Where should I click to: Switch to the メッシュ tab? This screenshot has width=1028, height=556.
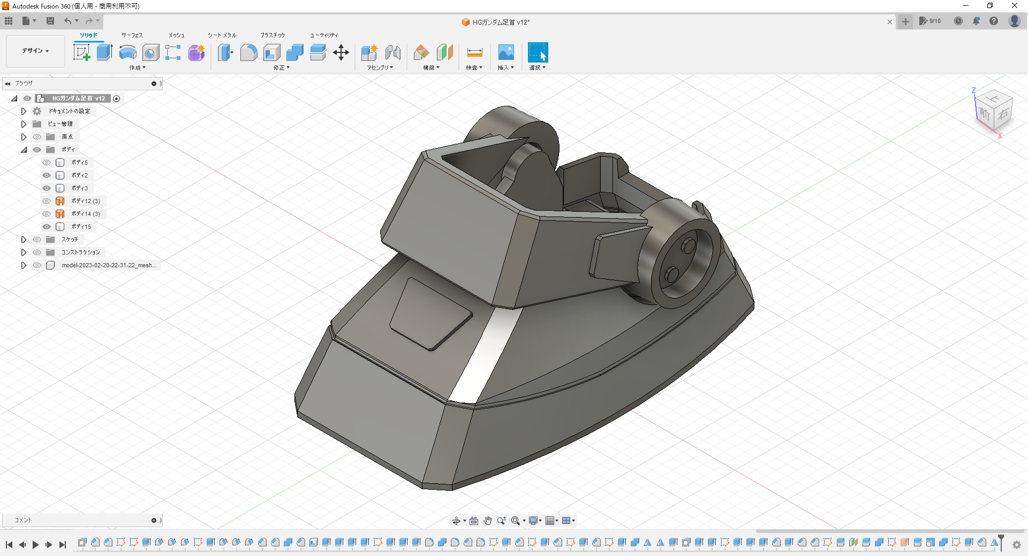click(x=176, y=35)
